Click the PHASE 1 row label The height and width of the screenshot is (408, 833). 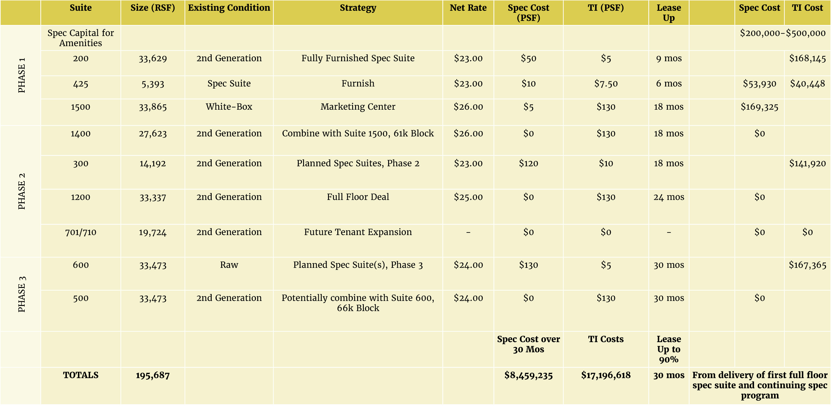[21, 75]
